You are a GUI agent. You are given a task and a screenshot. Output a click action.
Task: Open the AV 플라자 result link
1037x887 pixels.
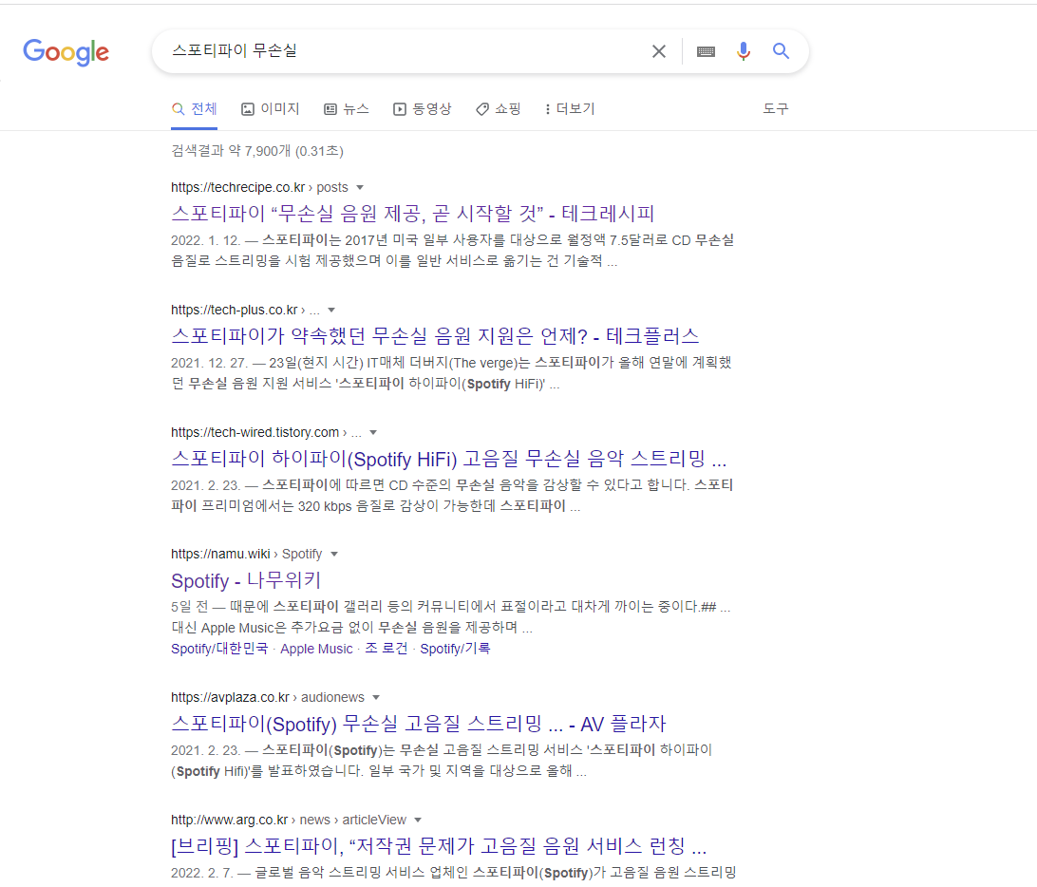point(419,724)
